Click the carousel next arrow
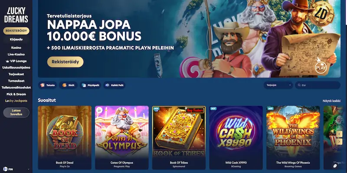 (x=339, y=141)
